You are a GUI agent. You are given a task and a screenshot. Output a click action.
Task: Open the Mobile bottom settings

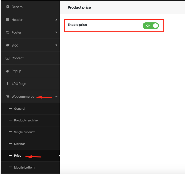[x=24, y=167]
